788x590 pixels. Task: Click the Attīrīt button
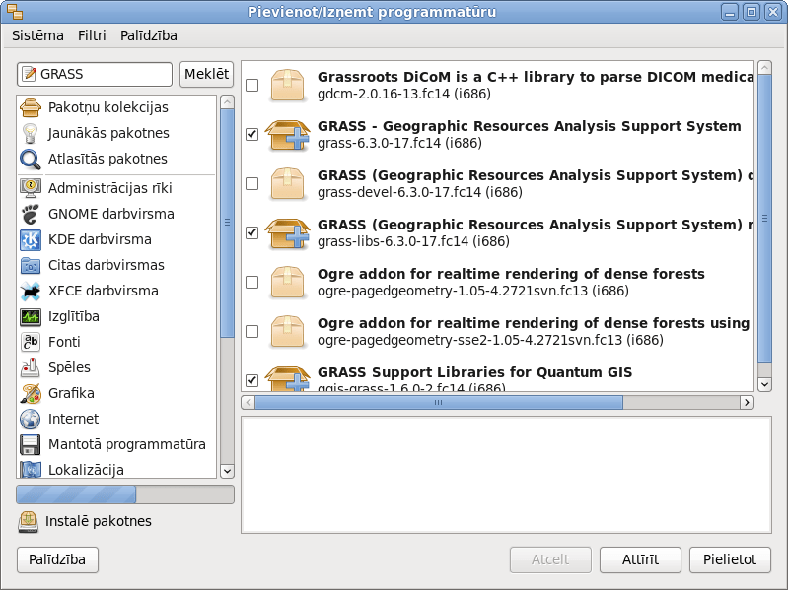click(640, 559)
